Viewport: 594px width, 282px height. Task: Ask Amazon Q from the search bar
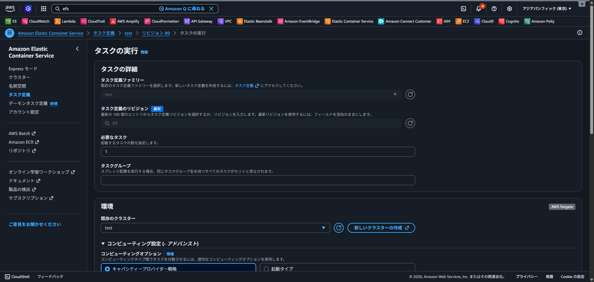[182, 9]
